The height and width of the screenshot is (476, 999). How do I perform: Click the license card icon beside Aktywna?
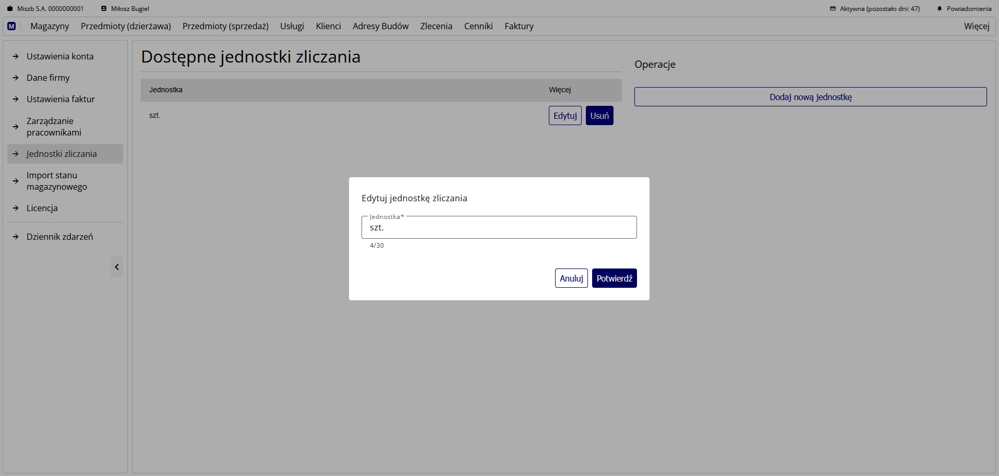click(833, 9)
